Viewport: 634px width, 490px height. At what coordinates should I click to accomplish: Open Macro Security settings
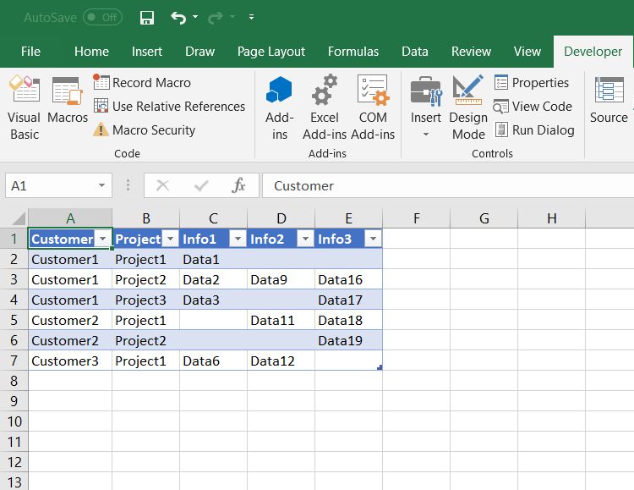tap(144, 130)
